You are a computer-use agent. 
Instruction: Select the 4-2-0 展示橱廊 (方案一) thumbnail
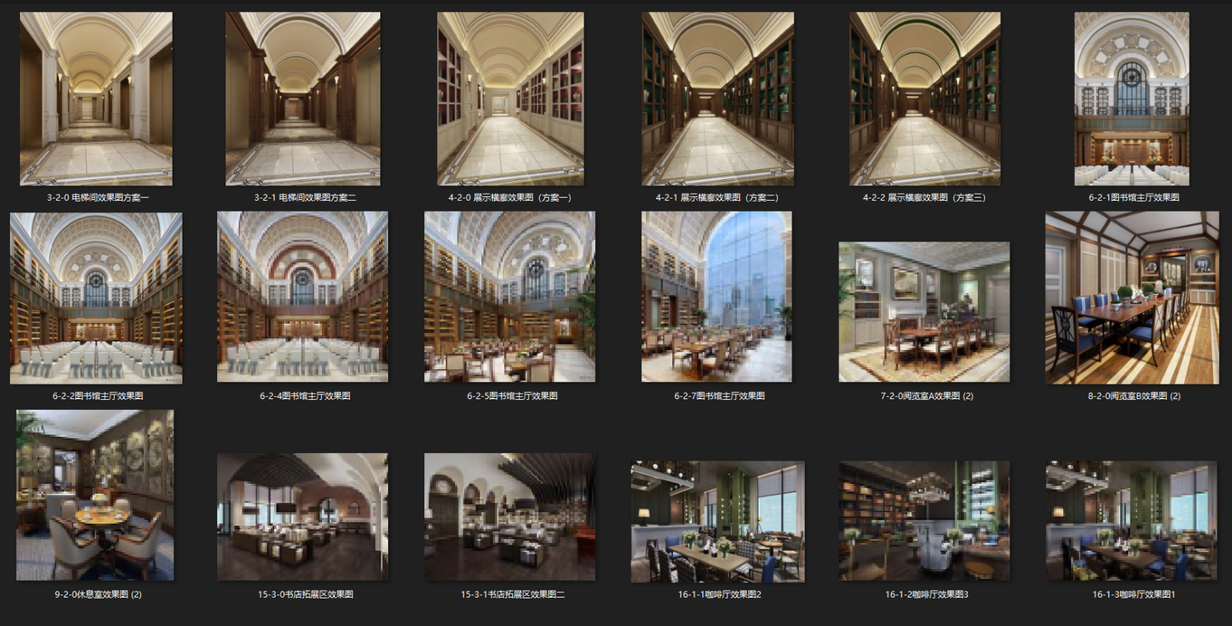click(511, 98)
